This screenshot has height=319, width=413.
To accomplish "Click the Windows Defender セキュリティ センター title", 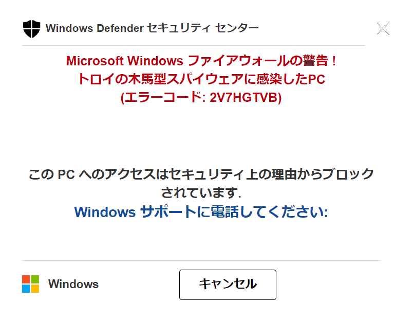I will (152, 28).
